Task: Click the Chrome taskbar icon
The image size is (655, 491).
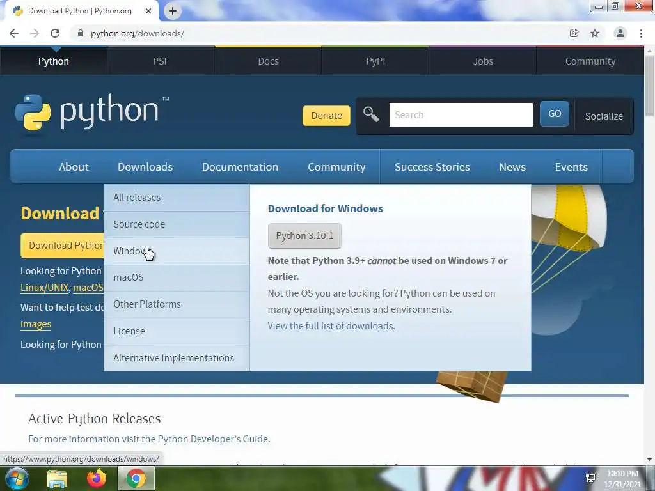Action: pyautogui.click(x=136, y=478)
